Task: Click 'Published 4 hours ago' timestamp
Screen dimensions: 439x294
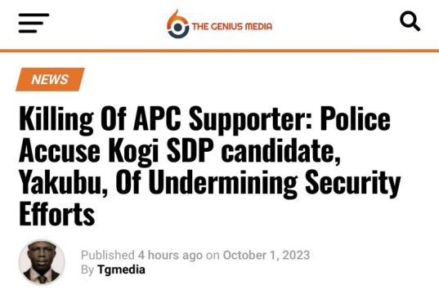Action: tap(141, 255)
